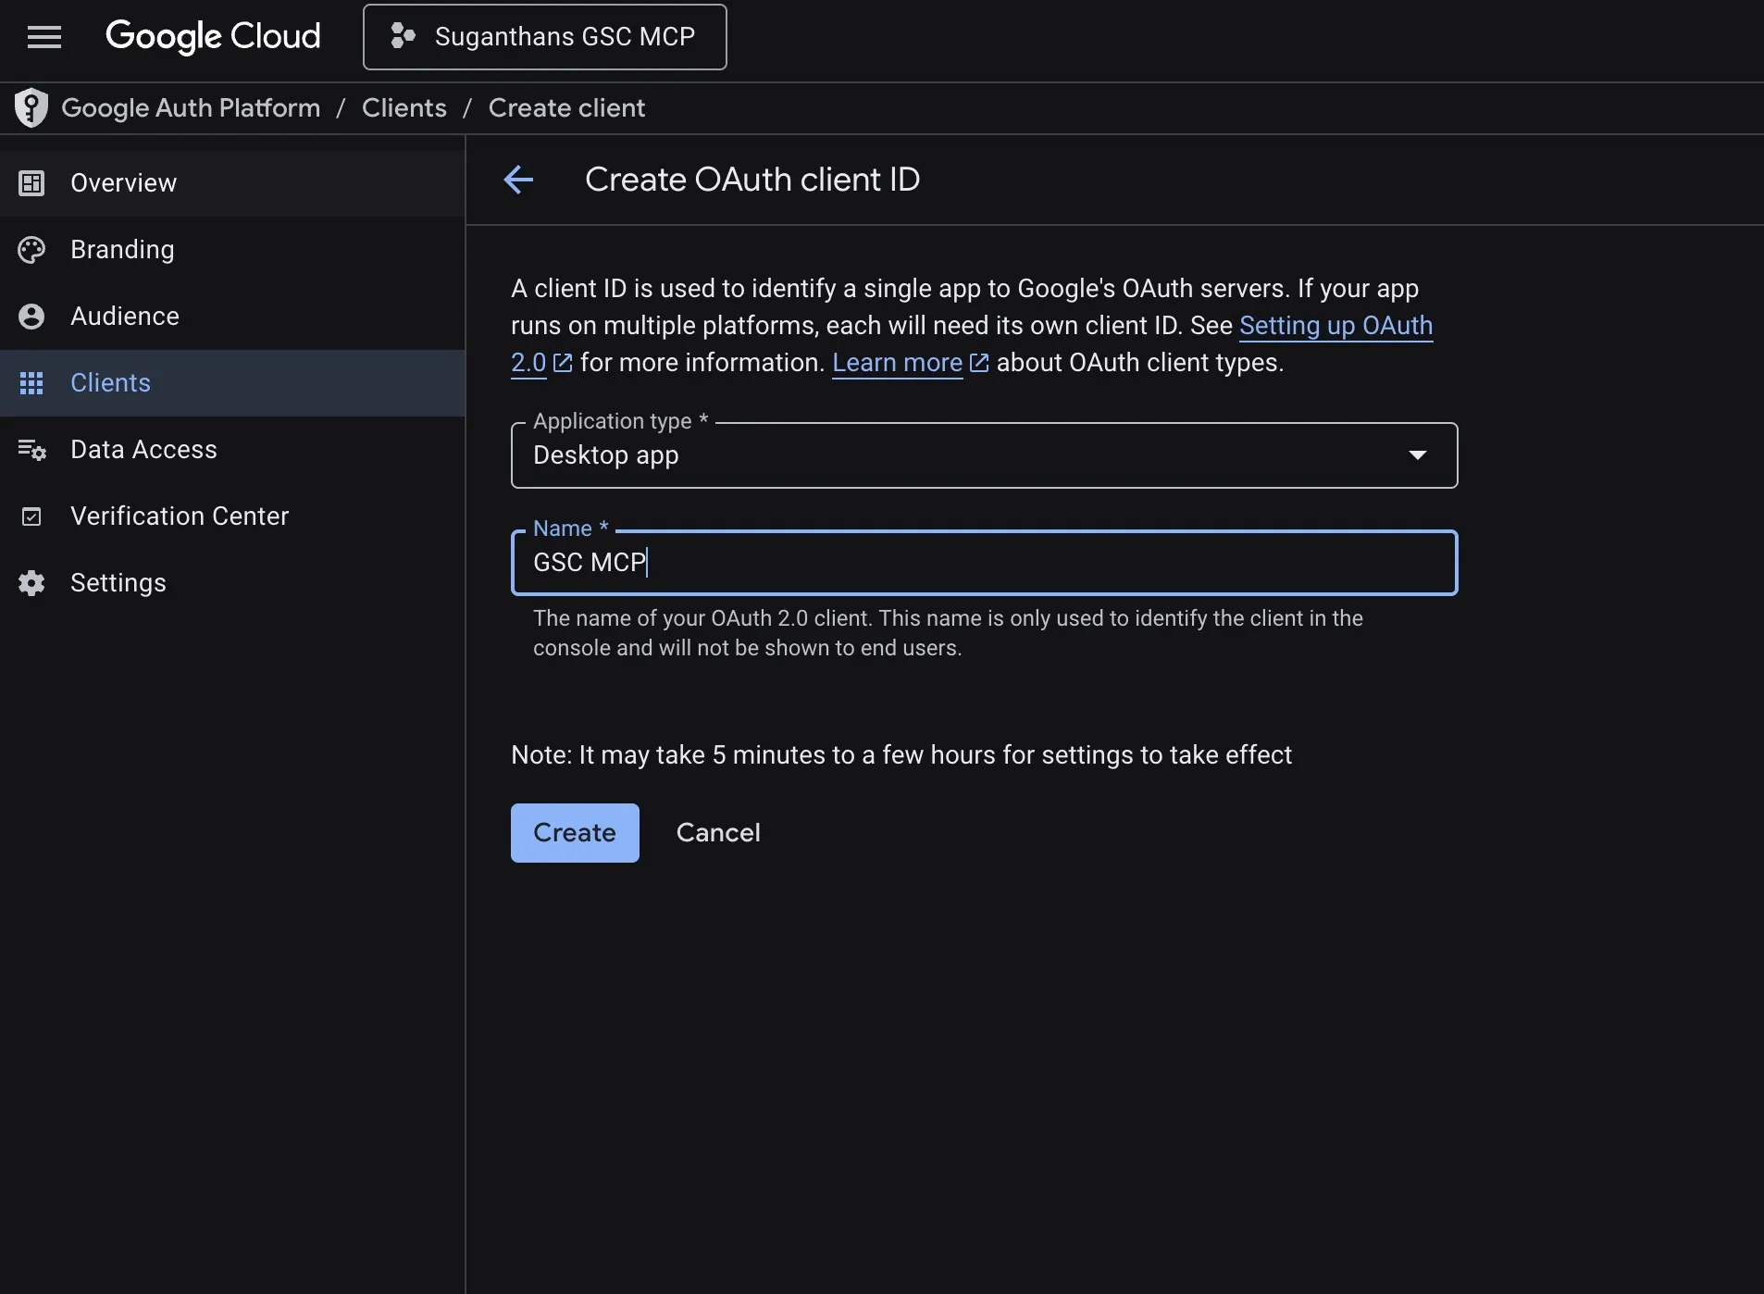Open the Learn more link
This screenshot has width=1764, height=1294.
click(x=897, y=363)
